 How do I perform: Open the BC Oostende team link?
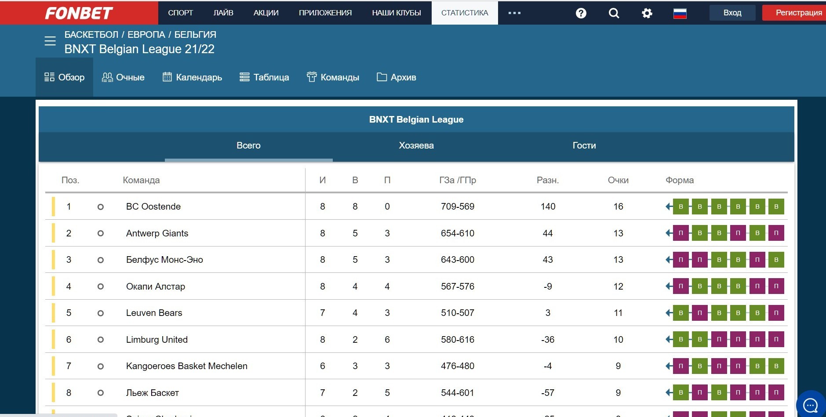point(153,207)
